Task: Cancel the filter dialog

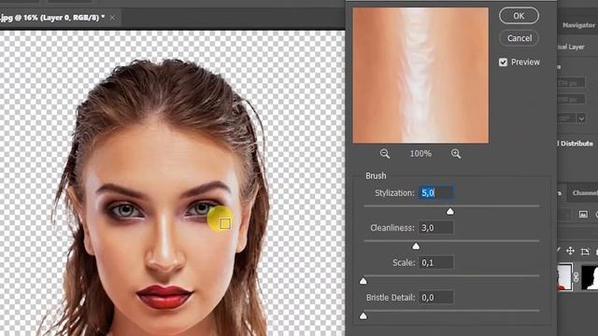Action: pos(520,38)
